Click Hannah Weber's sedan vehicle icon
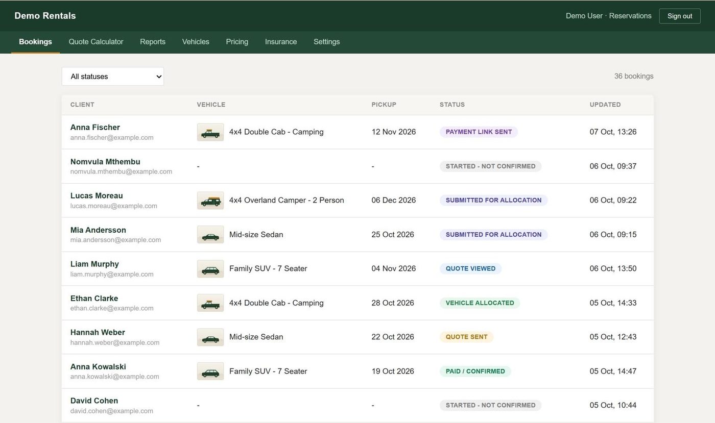This screenshot has height=423, width=715. 210,337
